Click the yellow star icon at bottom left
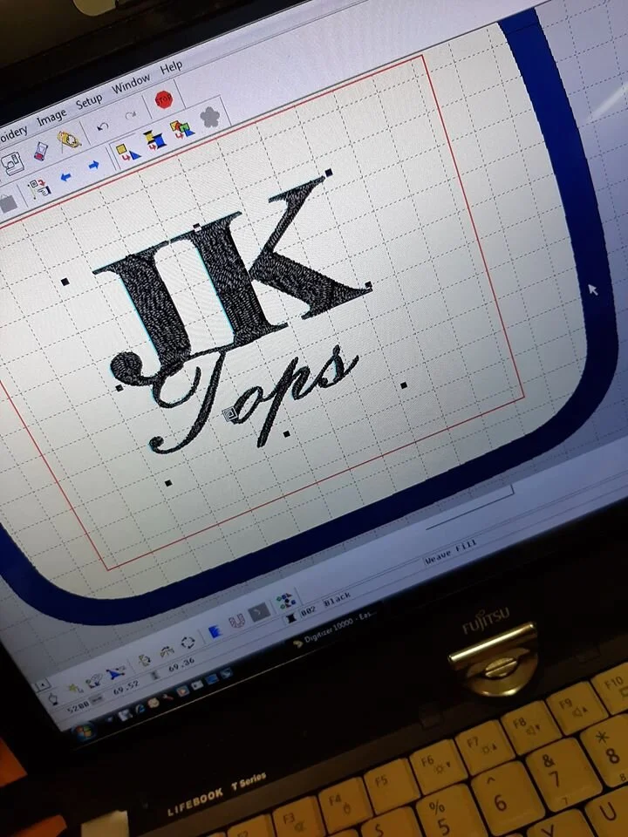 tap(75, 689)
